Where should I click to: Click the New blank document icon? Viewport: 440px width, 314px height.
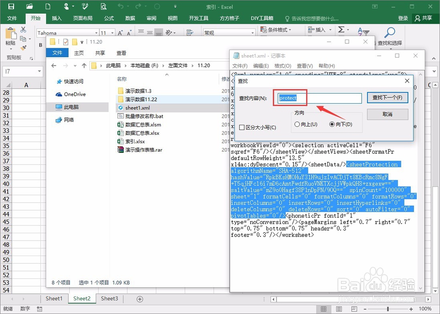coord(48,7)
